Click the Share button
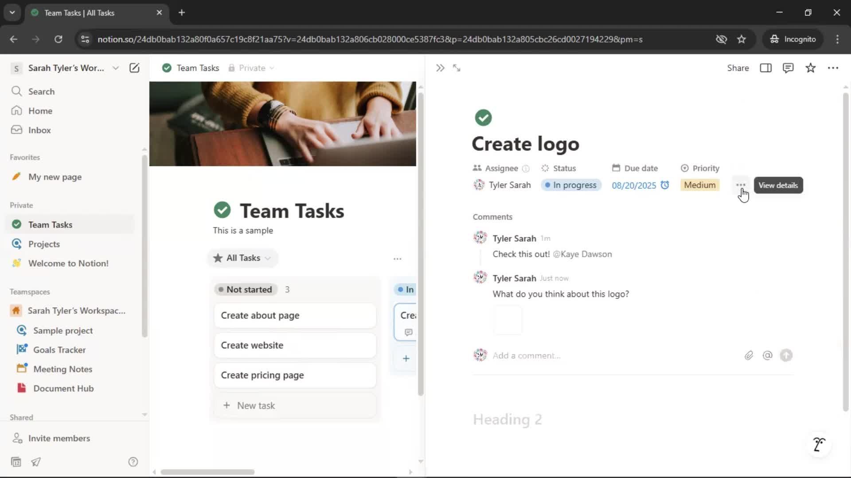This screenshot has width=851, height=478. (738, 68)
